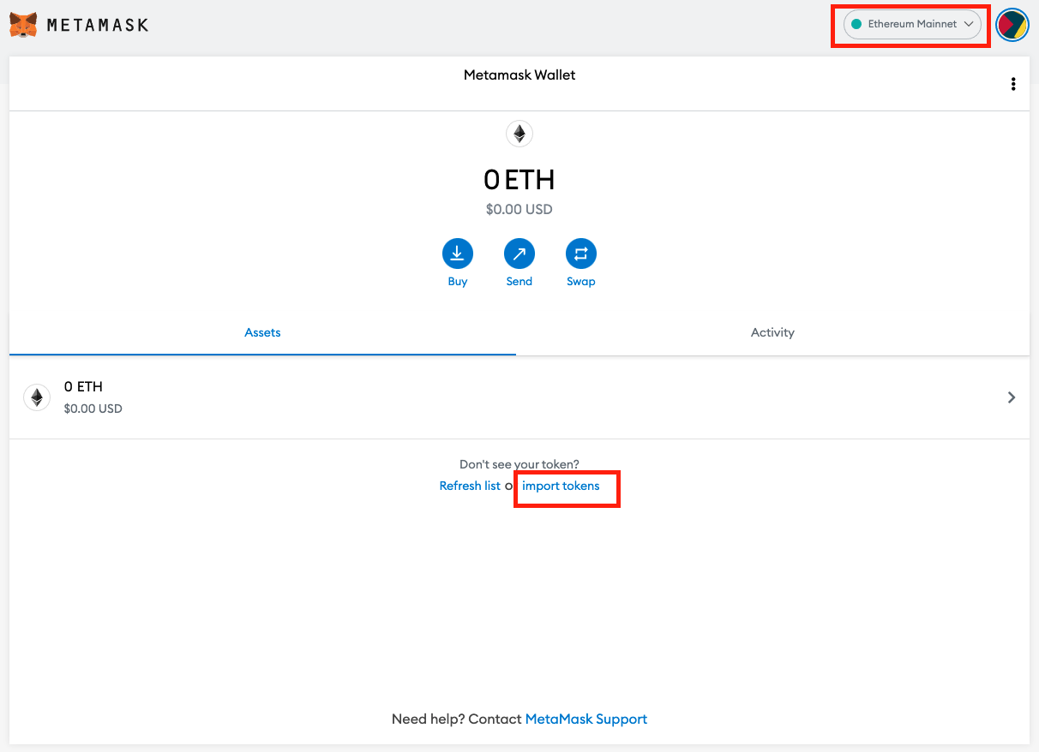This screenshot has width=1039, height=752.
Task: Click the Ethereum logo above the balance
Action: coord(519,134)
